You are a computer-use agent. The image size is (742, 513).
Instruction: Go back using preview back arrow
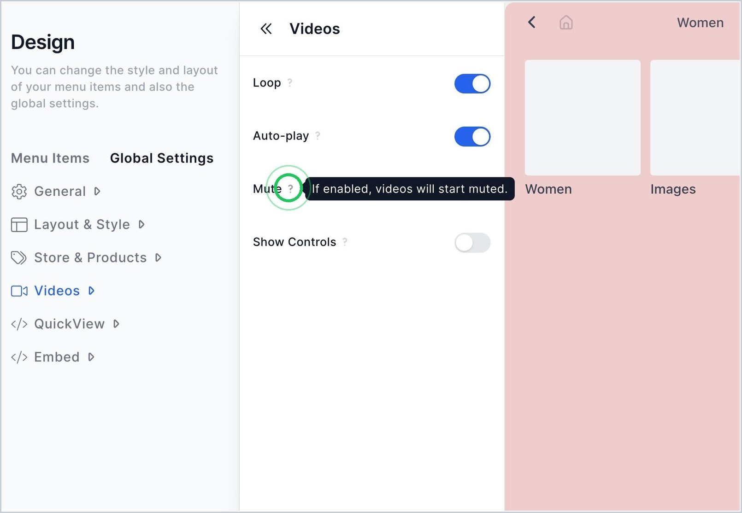point(532,22)
